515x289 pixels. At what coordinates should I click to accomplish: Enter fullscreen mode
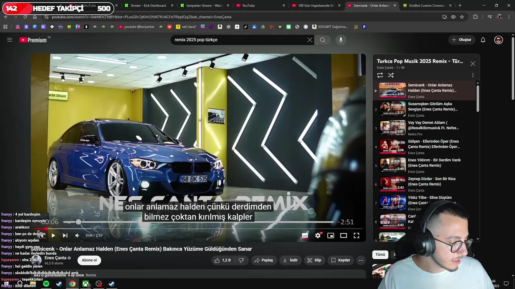point(356,236)
